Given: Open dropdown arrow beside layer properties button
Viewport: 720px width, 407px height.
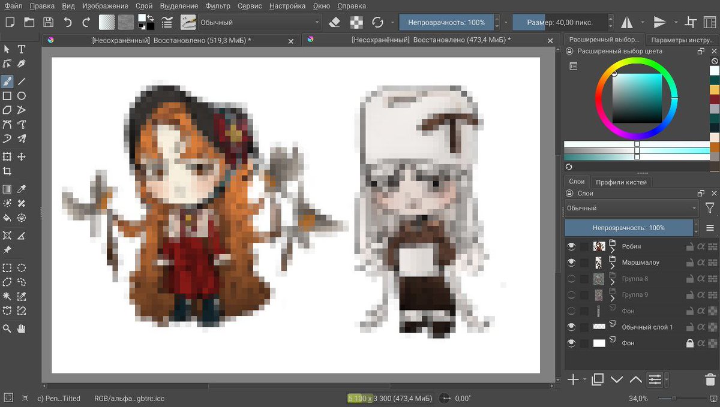Looking at the screenshot, I should 667,379.
